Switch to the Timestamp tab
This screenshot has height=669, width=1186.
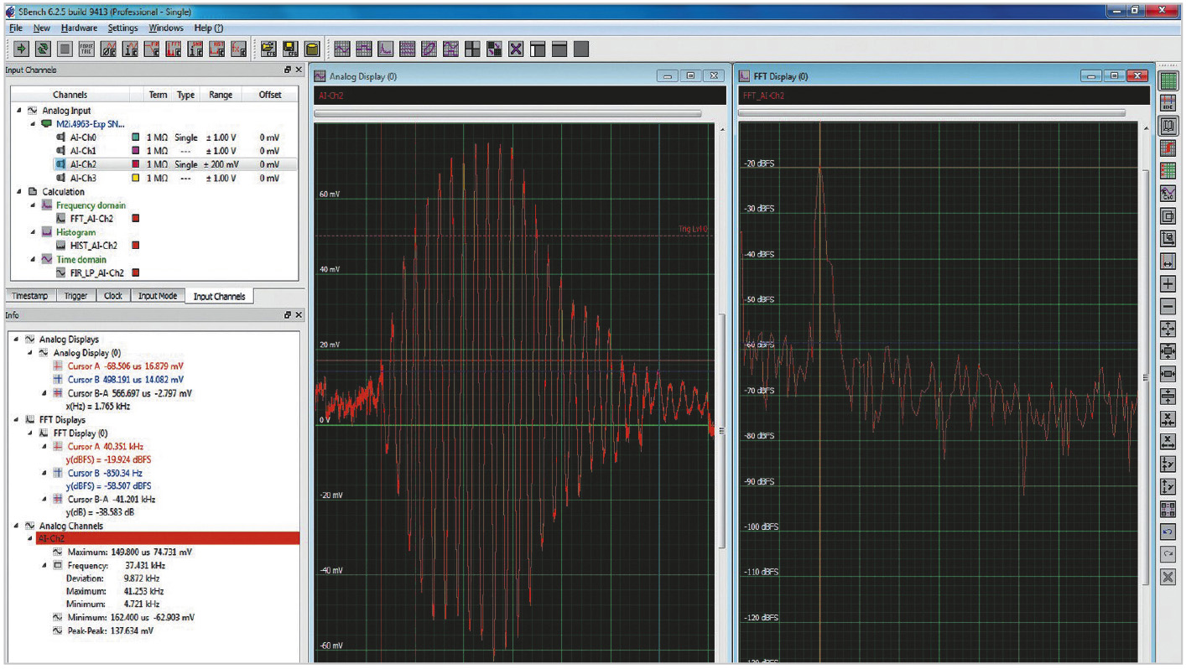coord(30,296)
